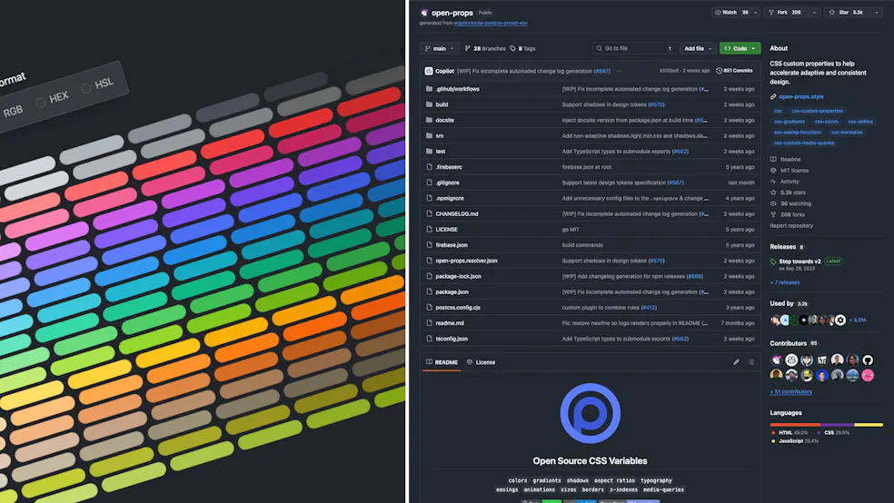Click the open-props repository avatar icon
This screenshot has height=503, width=894.
pos(424,13)
